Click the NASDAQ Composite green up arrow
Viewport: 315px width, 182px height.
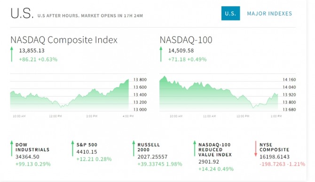tap(12, 54)
